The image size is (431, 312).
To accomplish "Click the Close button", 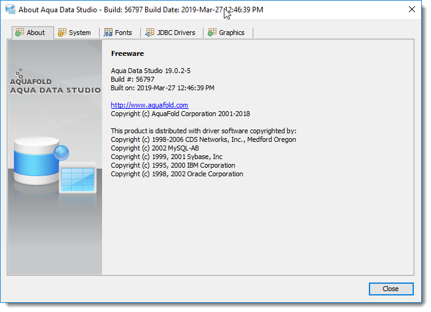I will pyautogui.click(x=391, y=289).
